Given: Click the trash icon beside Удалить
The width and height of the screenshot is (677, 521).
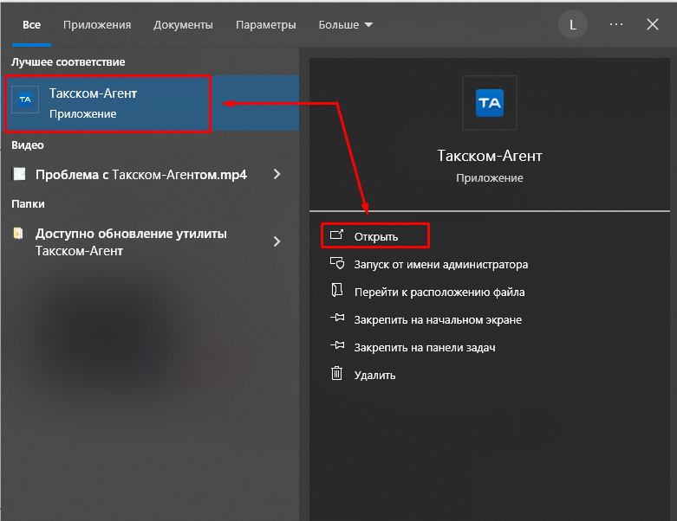Looking at the screenshot, I should point(337,374).
